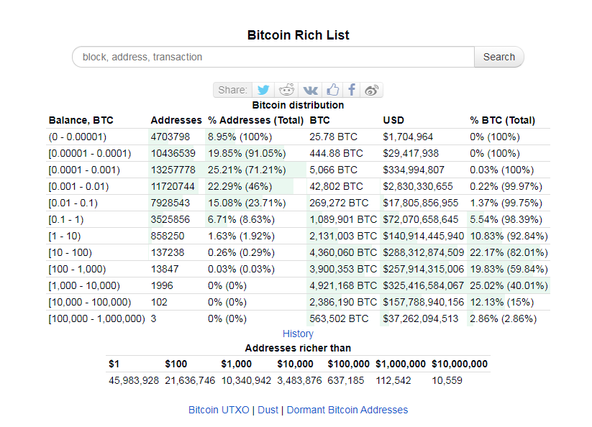The image size is (592, 427).
Task: Select address count 1996
Action: pyautogui.click(x=162, y=286)
